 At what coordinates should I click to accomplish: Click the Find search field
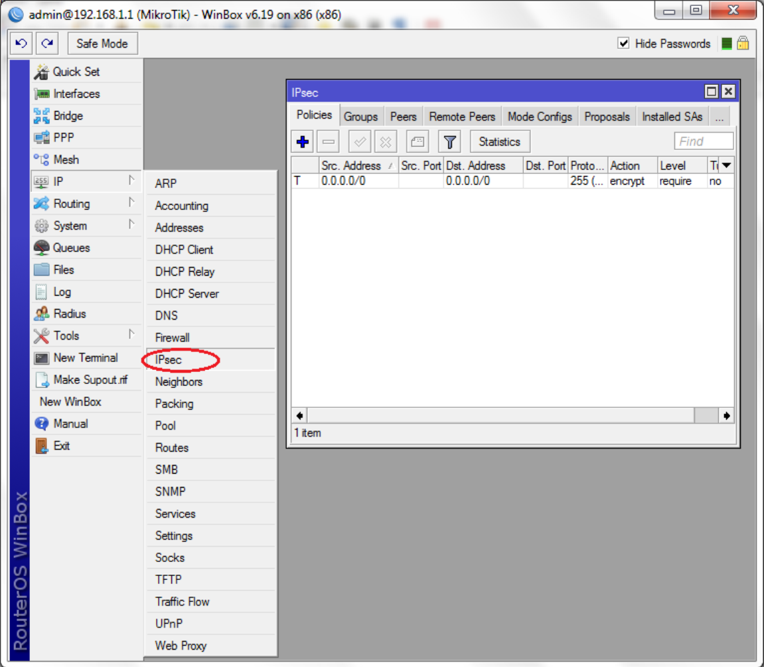point(704,142)
